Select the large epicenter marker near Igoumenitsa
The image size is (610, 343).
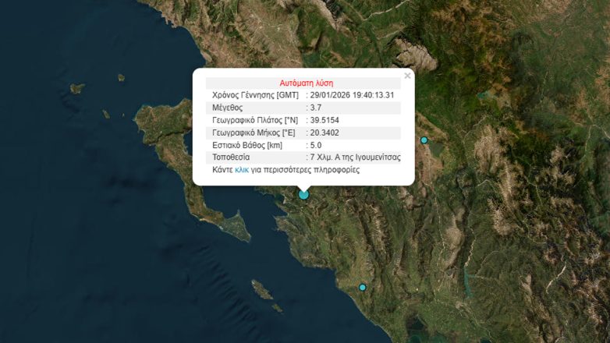click(x=304, y=194)
